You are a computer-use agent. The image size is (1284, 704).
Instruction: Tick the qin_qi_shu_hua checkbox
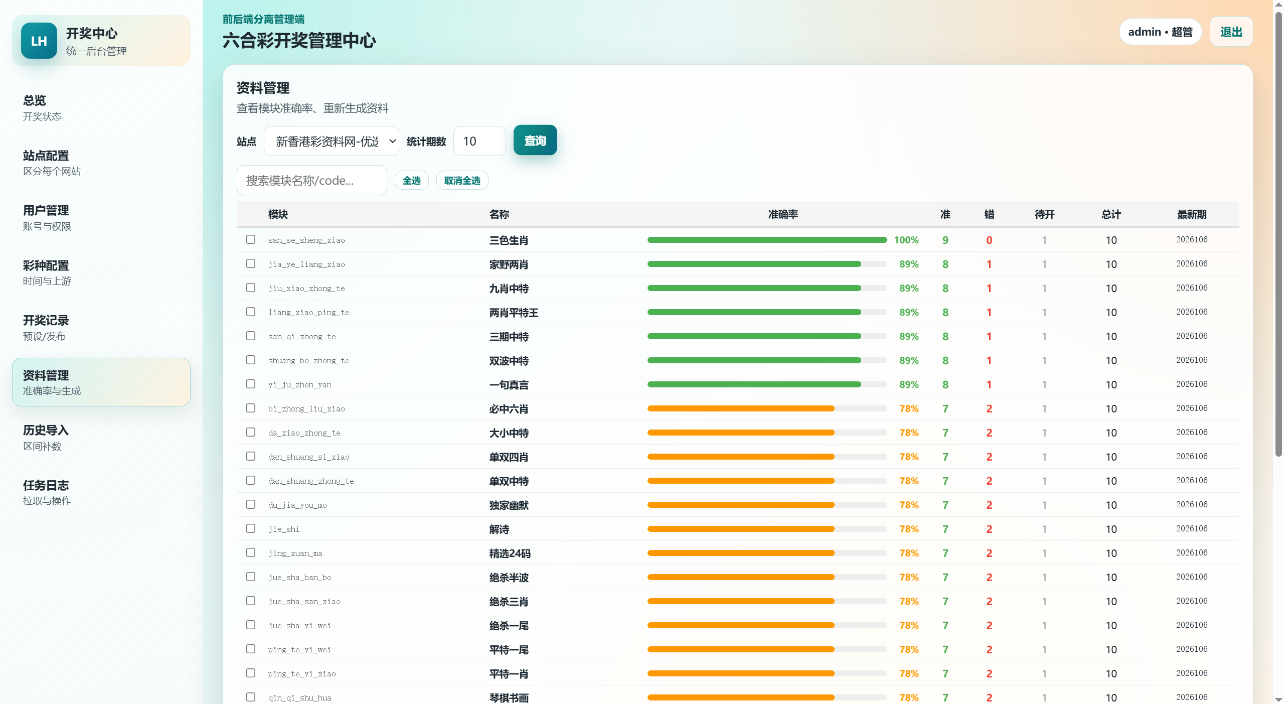coord(251,697)
